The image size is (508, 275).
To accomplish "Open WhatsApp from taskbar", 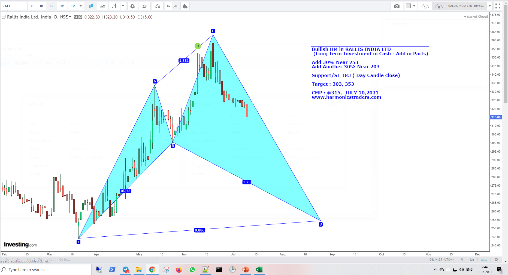I will tap(192, 270).
